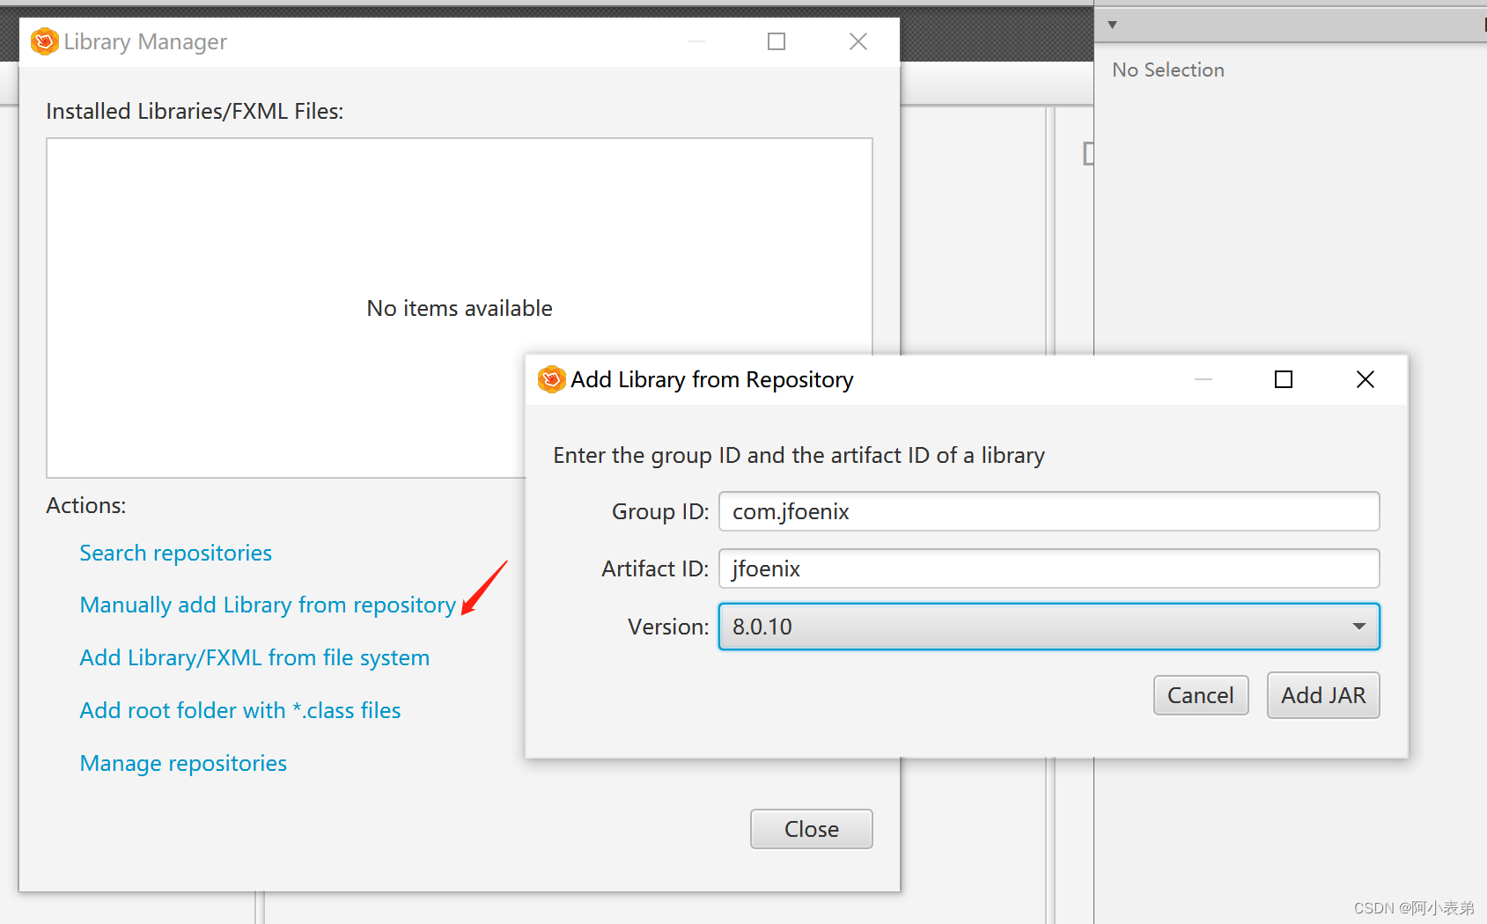Image resolution: width=1487 pixels, height=924 pixels.
Task: Click the Add JAR button
Action: coord(1322,695)
